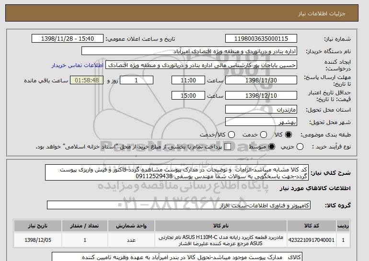Click the طبقه بندی موضوعی label
This screenshot has height=261, width=369.
pyautogui.click(x=325, y=135)
